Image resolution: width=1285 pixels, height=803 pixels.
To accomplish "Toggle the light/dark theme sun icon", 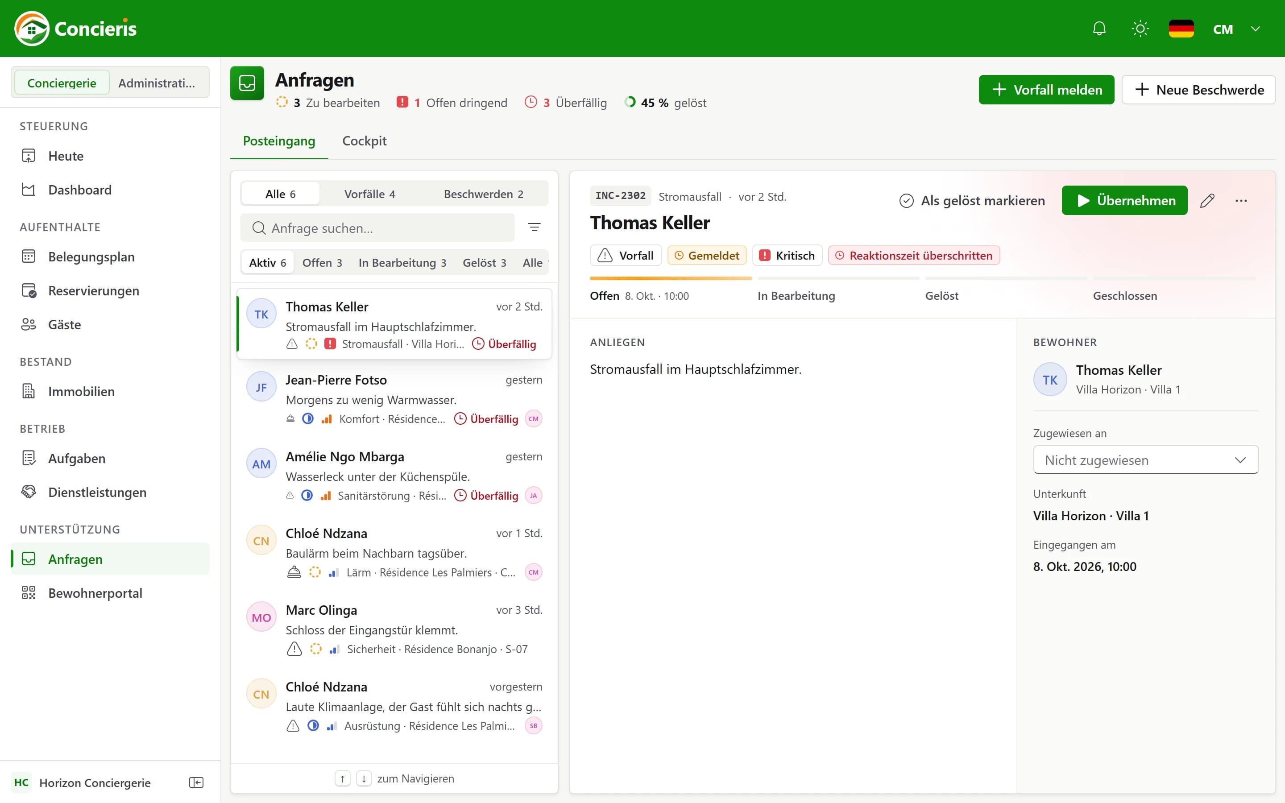I will tap(1140, 29).
